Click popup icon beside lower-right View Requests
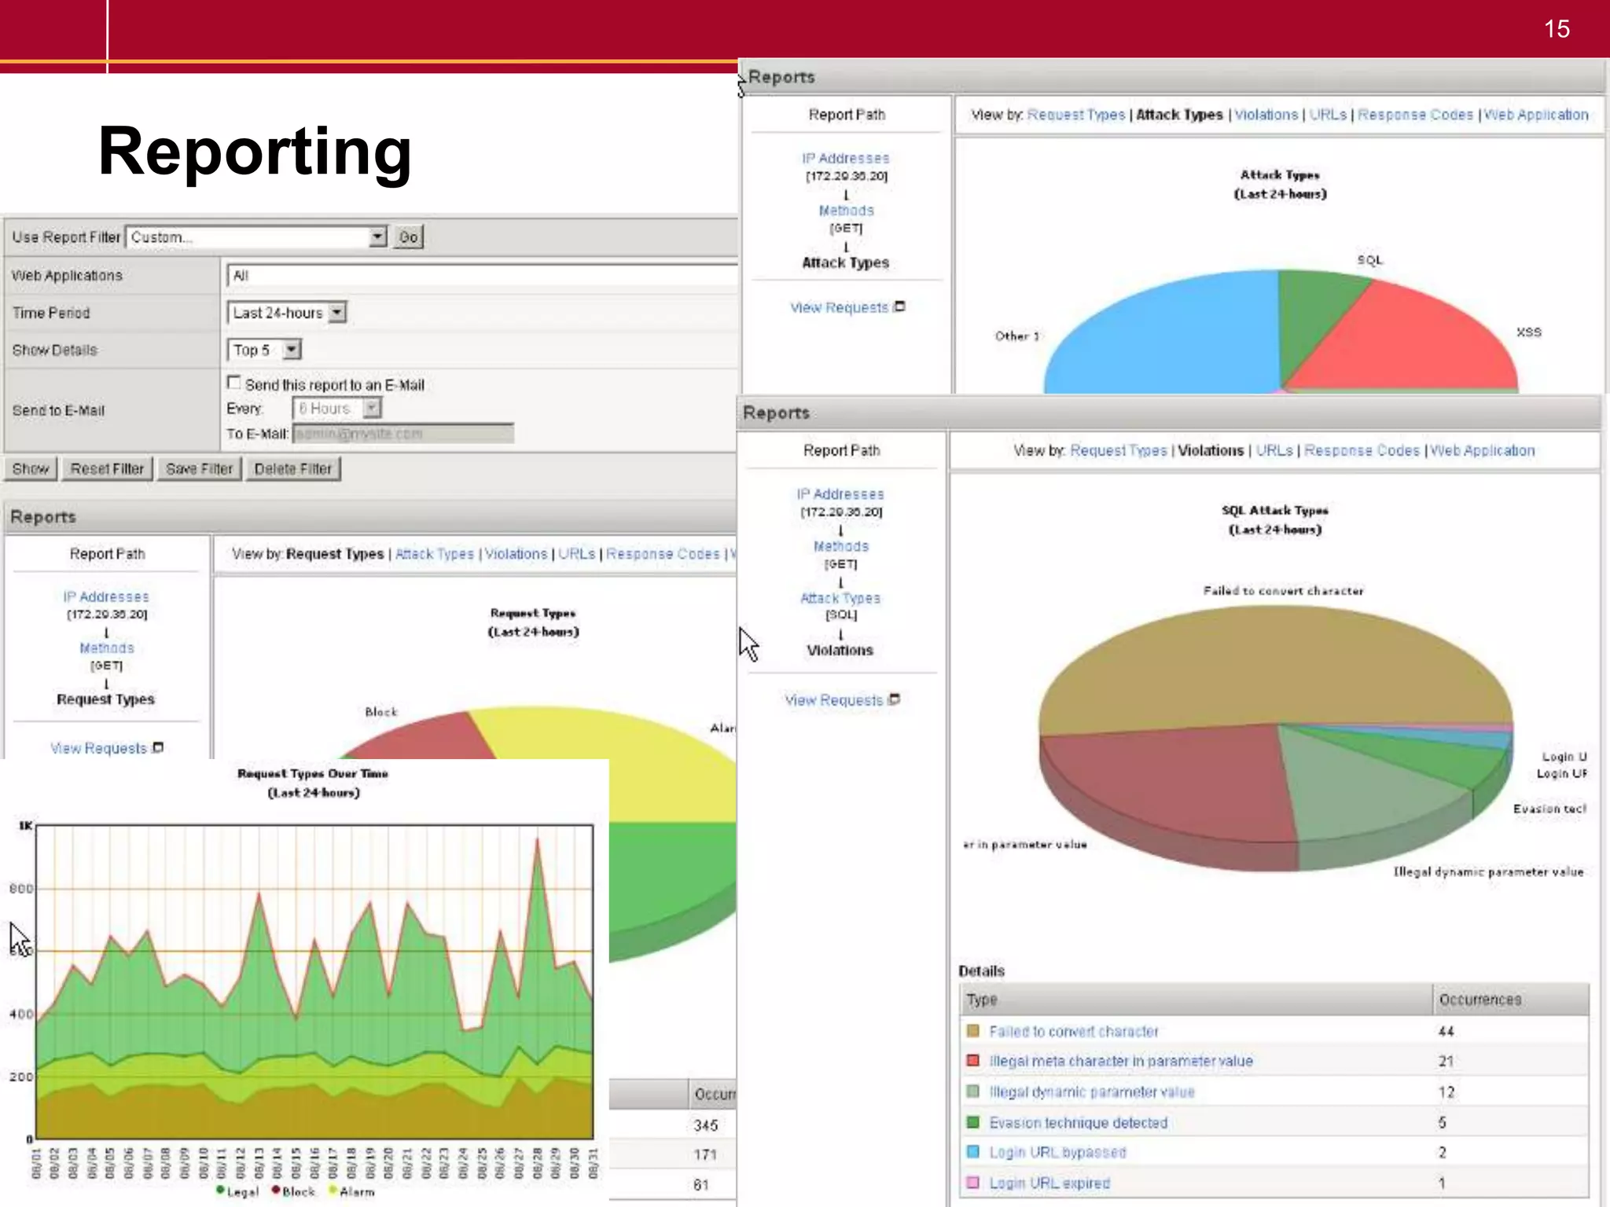Screen dimensions: 1610x1207 coord(894,699)
